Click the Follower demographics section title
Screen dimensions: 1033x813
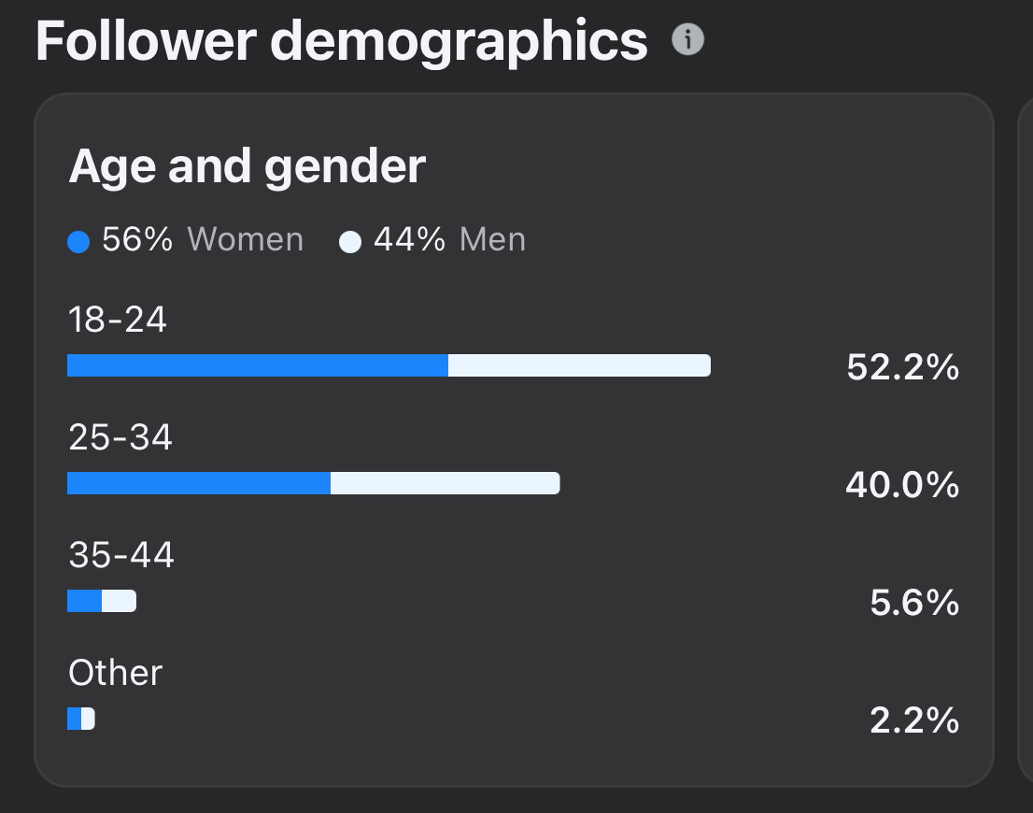pos(341,43)
